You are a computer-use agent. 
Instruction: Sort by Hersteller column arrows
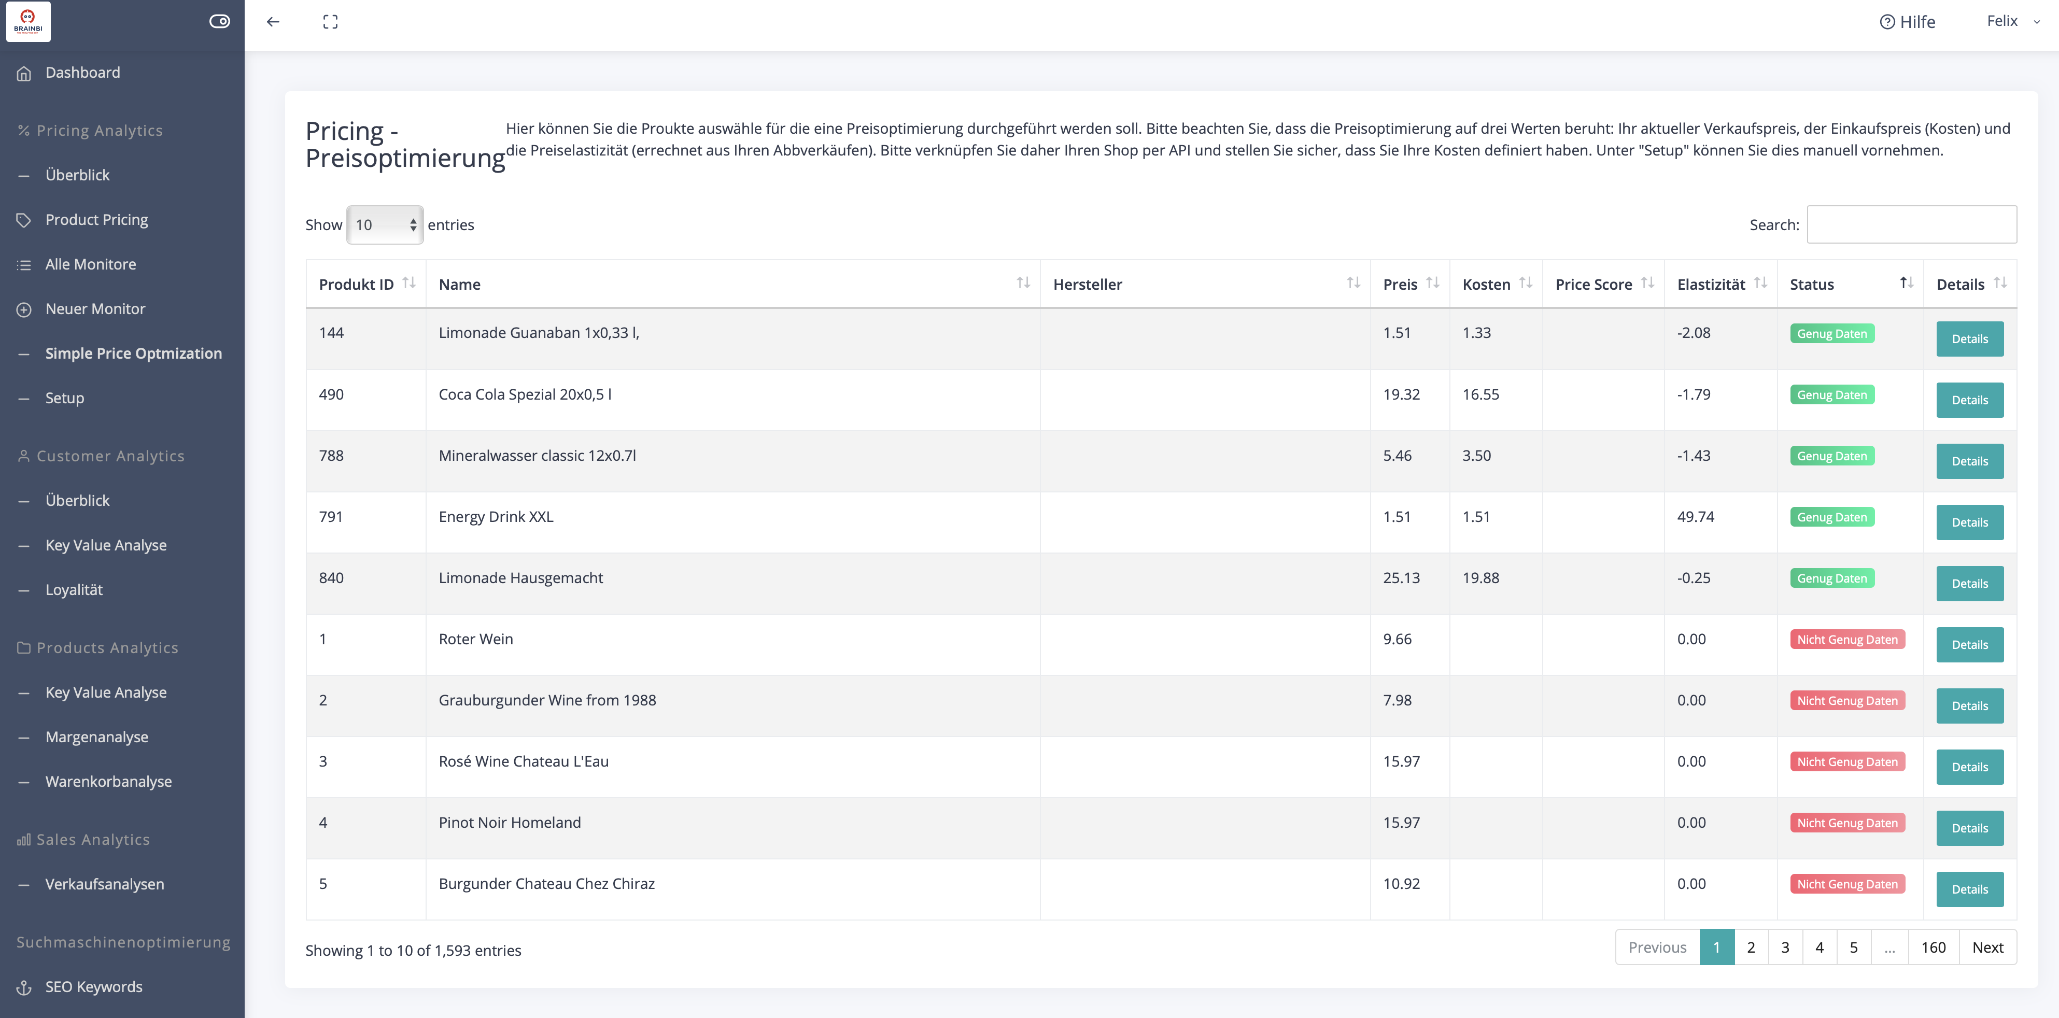tap(1353, 283)
